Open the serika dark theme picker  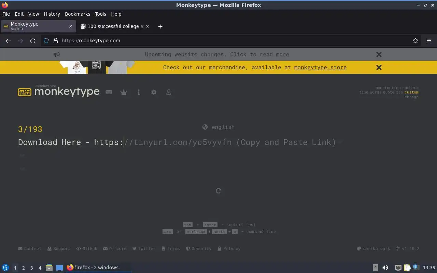click(373, 249)
